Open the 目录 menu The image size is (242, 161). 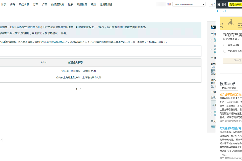pyautogui.click(x=4, y=4)
